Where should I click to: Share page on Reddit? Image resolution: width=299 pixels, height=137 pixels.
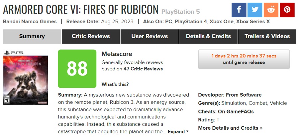271,10
